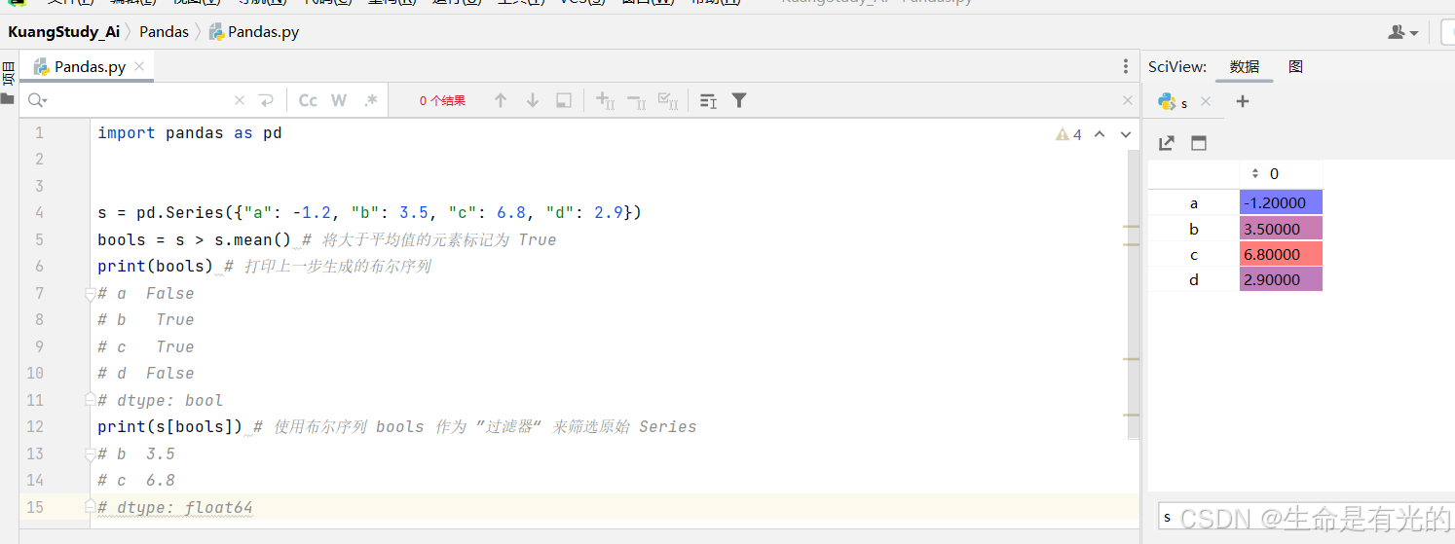Clear the find field text
Image resolution: width=1455 pixels, height=544 pixels.
240,100
